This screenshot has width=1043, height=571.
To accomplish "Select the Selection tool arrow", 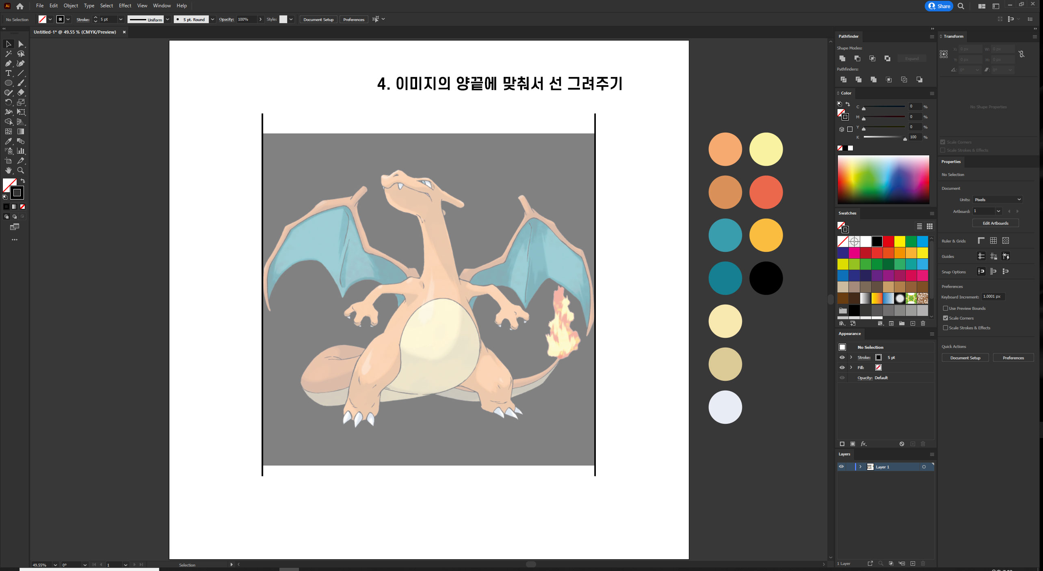I will pyautogui.click(x=8, y=44).
